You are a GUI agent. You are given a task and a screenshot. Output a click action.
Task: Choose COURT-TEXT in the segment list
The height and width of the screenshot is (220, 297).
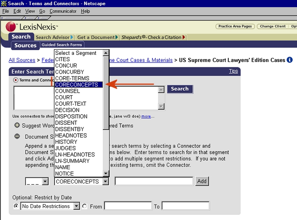tap(79, 104)
